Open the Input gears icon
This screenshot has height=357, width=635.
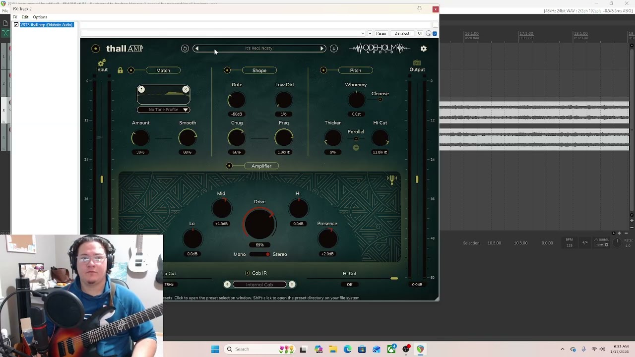[102, 63]
